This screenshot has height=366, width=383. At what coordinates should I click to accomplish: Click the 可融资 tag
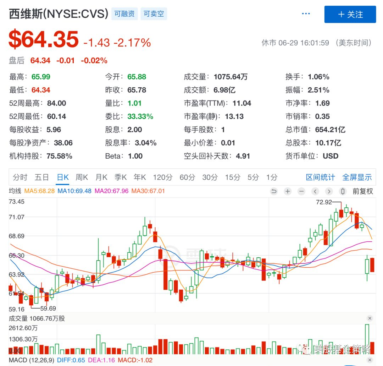pos(124,14)
